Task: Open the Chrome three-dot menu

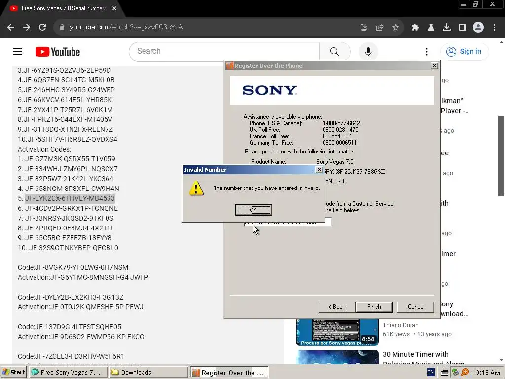Action: (x=494, y=28)
